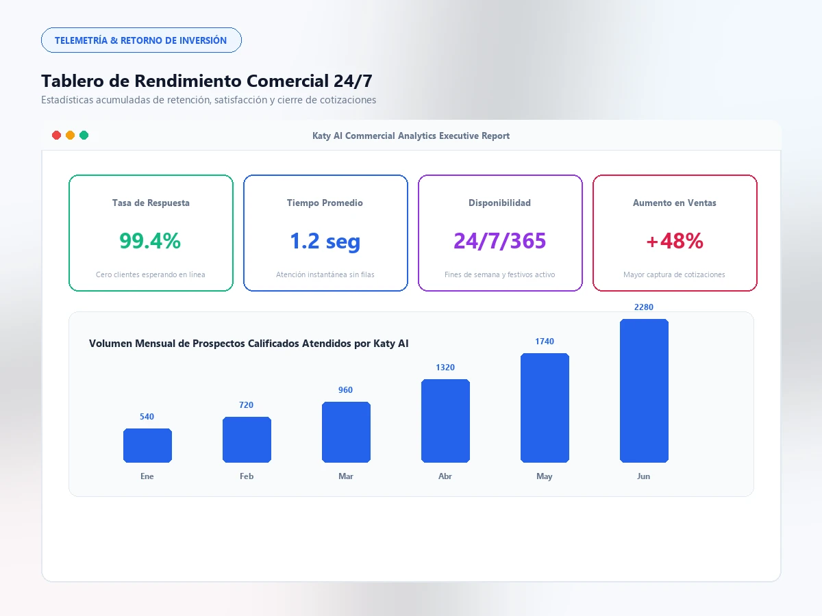Click the 'Disponibilidad' card label
The height and width of the screenshot is (616, 822).
pyautogui.click(x=500, y=203)
